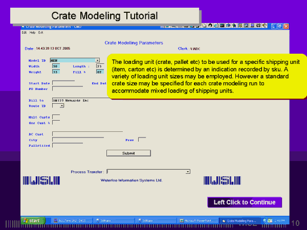Expand the Route ID dropdown
The height and width of the screenshot is (230, 307).
61,106
